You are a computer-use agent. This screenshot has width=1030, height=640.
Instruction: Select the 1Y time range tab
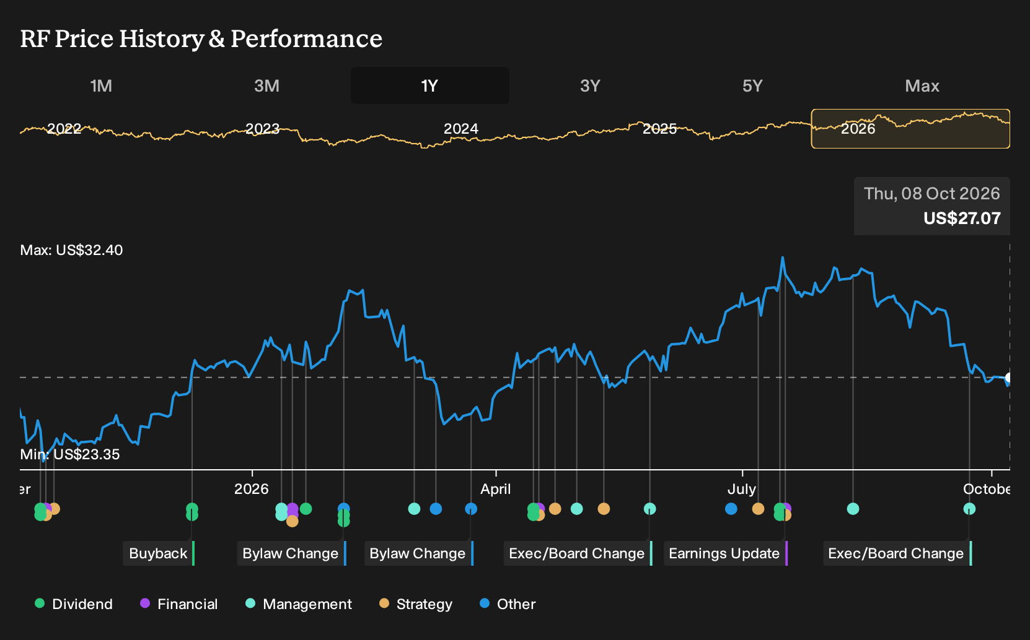[x=429, y=85]
